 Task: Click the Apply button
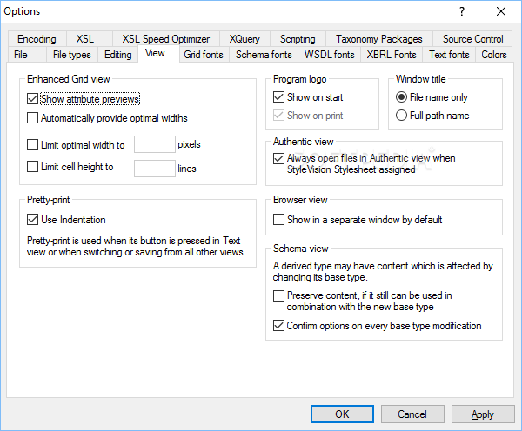483,414
